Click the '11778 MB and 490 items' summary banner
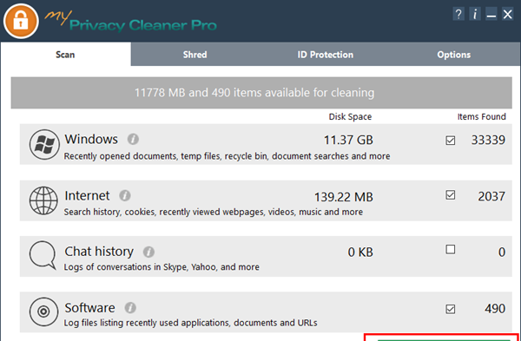The height and width of the screenshot is (341, 521). pyautogui.click(x=261, y=93)
